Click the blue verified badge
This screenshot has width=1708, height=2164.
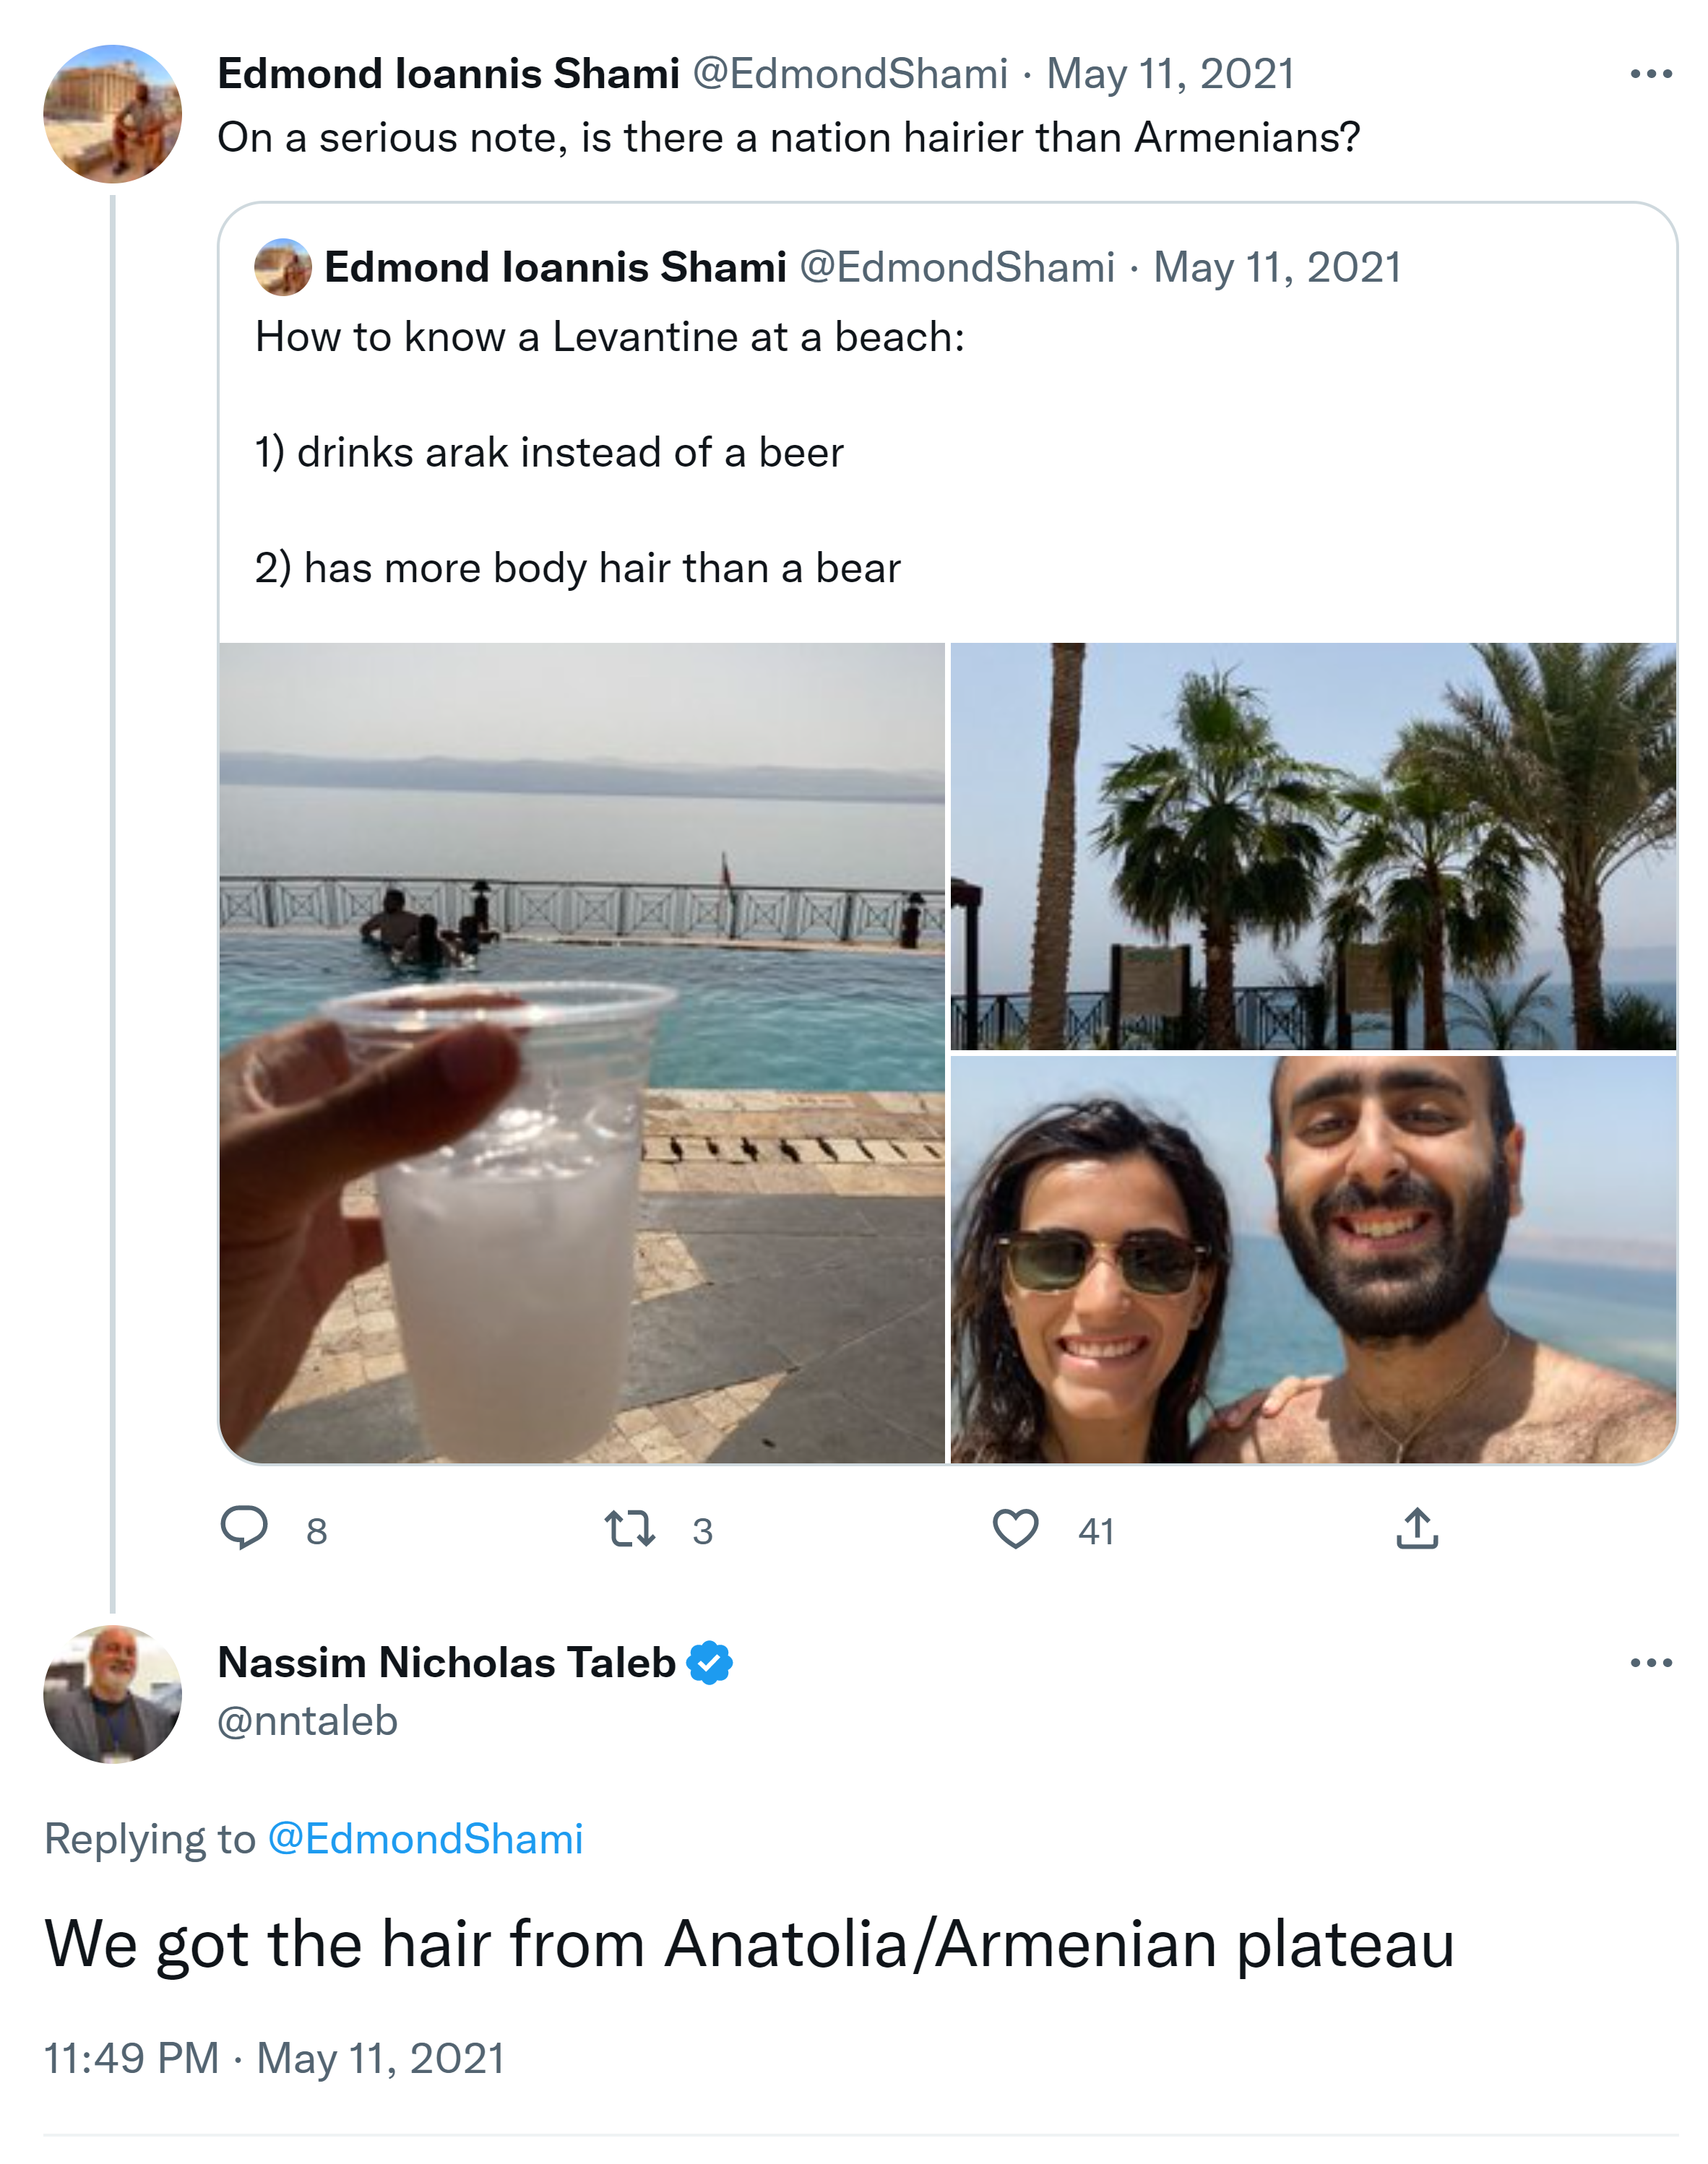click(710, 1662)
